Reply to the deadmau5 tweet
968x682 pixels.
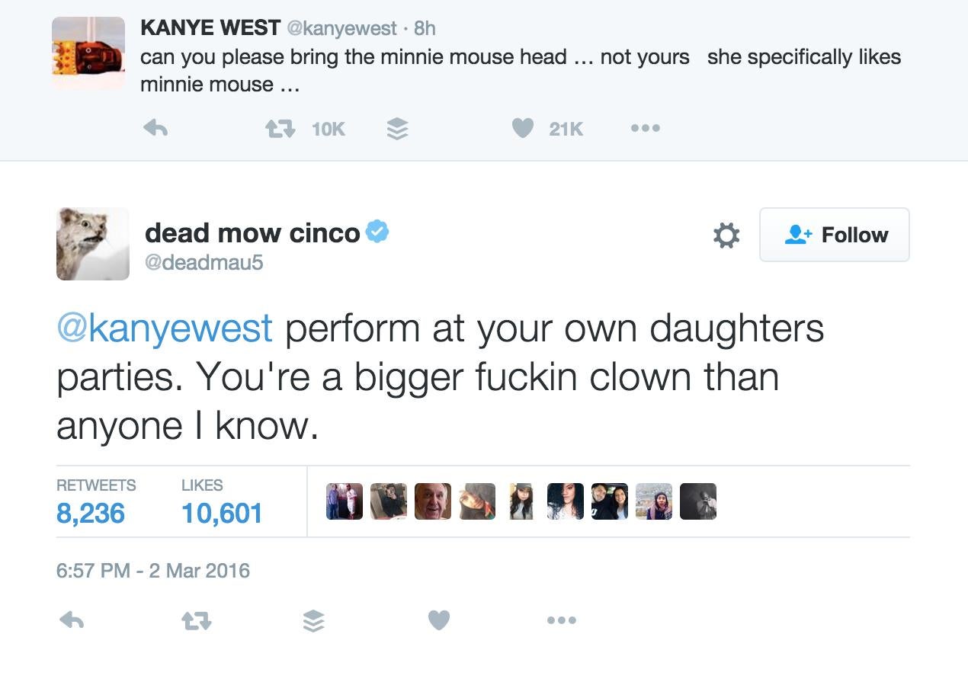pos(72,620)
